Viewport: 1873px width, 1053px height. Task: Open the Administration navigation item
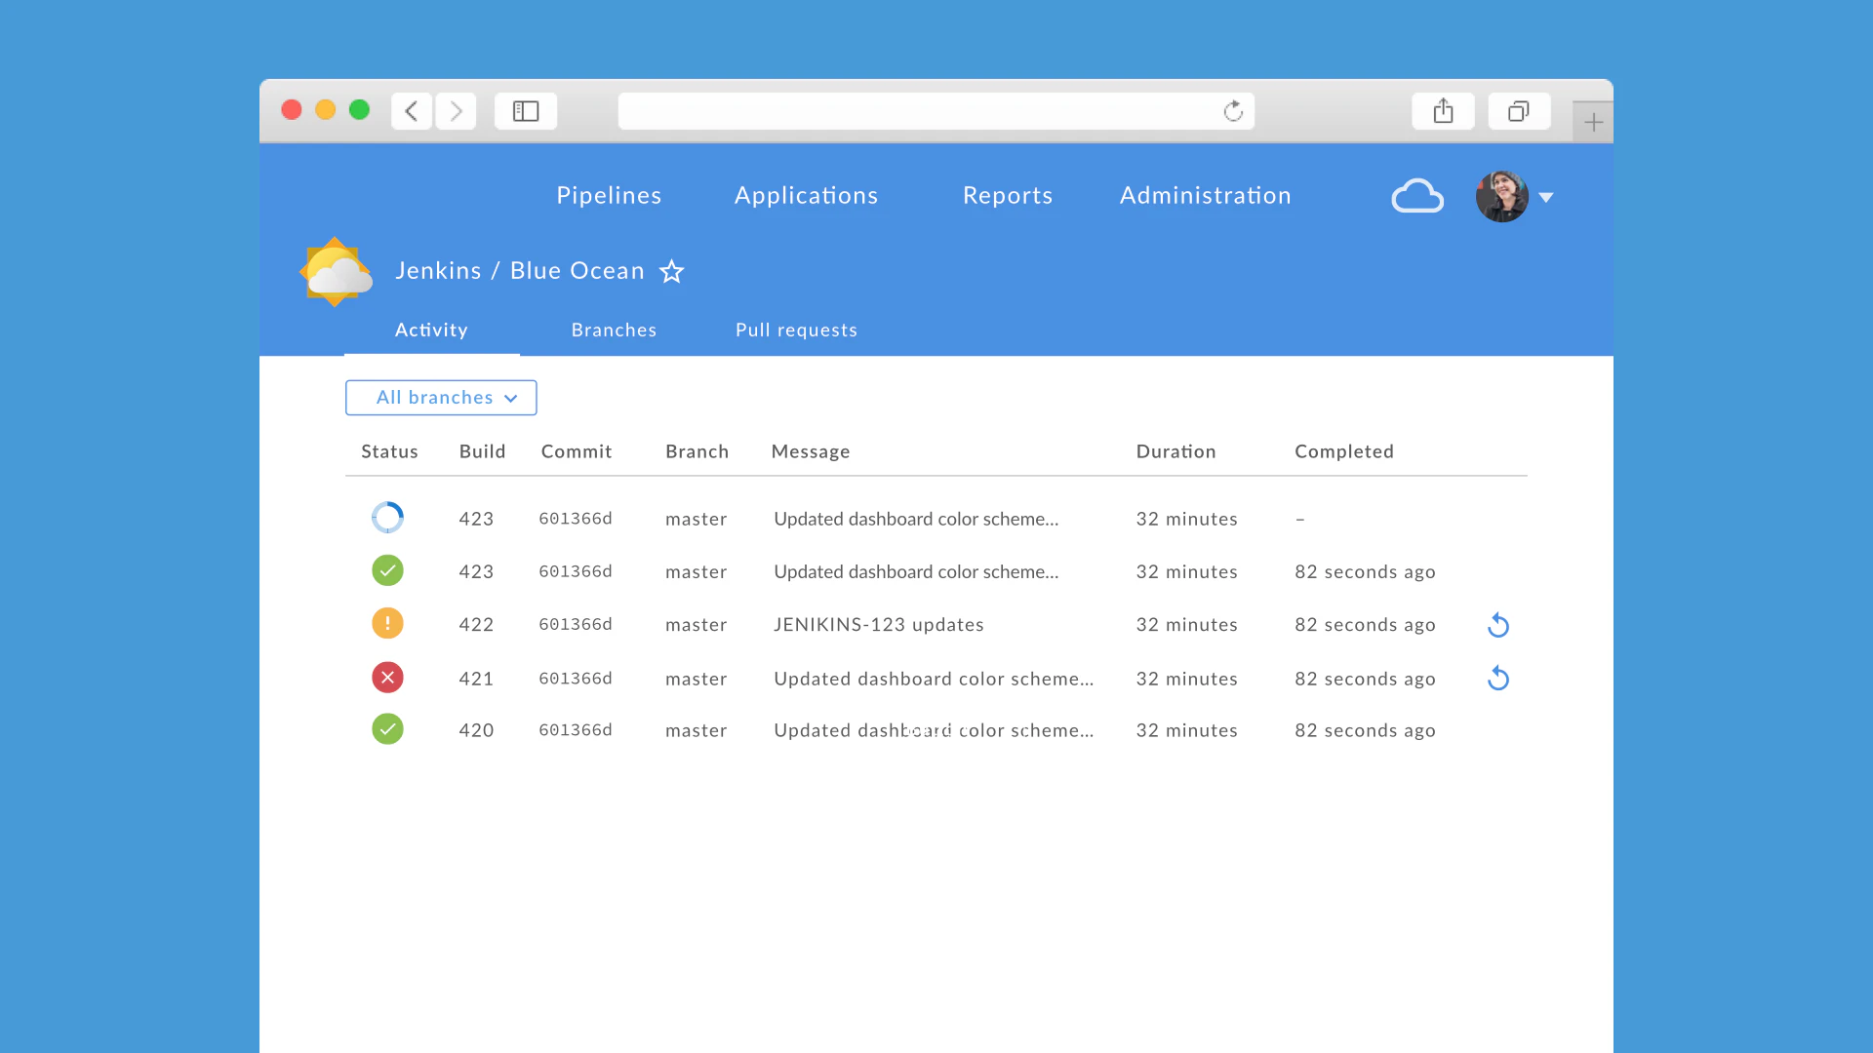[1205, 195]
